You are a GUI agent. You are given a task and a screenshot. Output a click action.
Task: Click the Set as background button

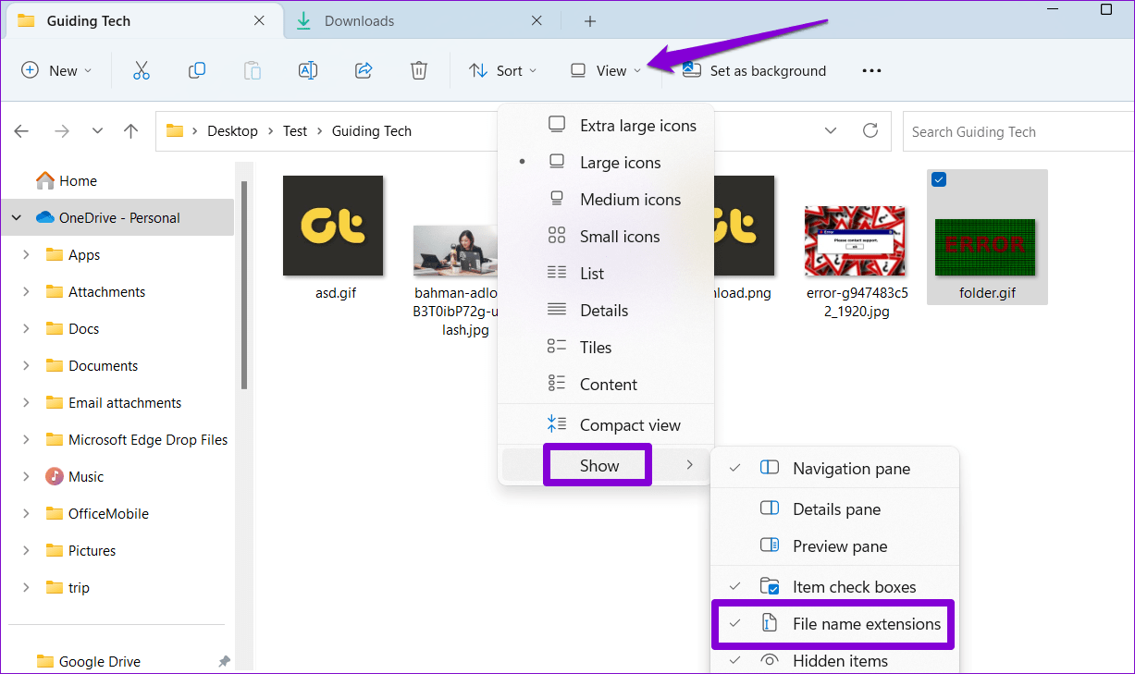(753, 70)
